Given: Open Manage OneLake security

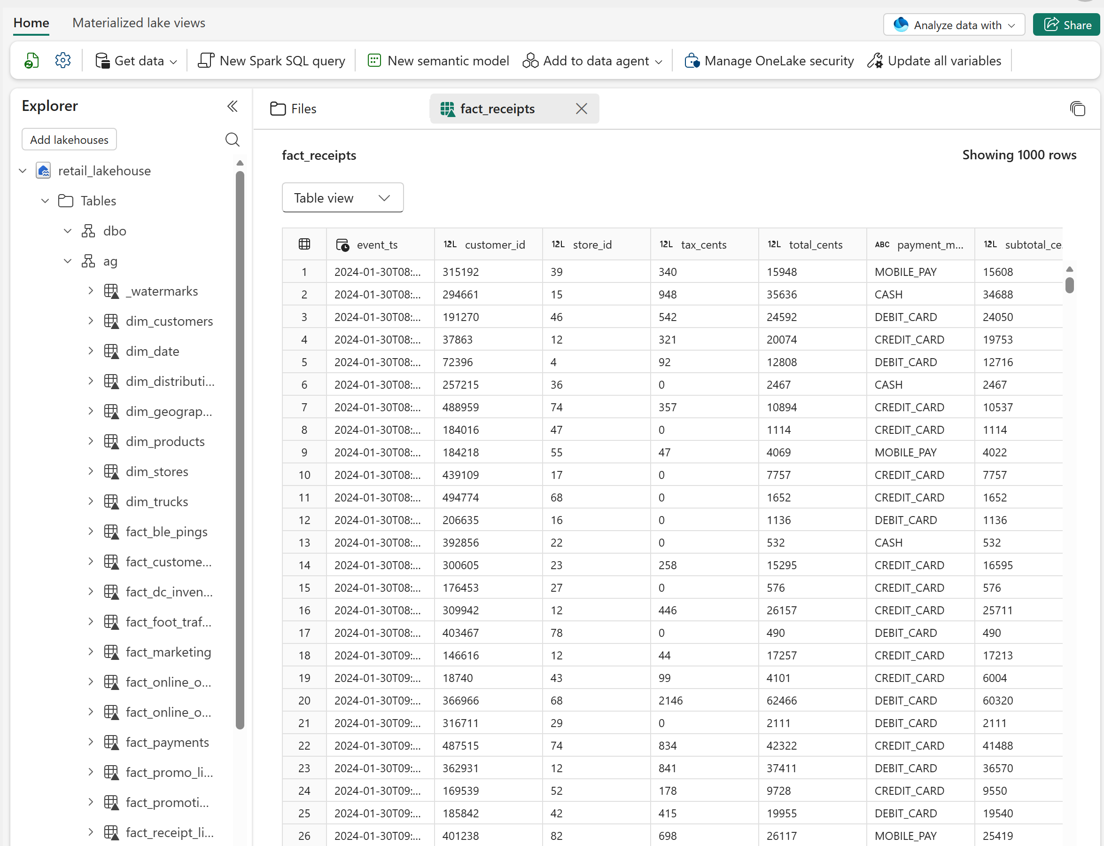Looking at the screenshot, I should tap(769, 61).
